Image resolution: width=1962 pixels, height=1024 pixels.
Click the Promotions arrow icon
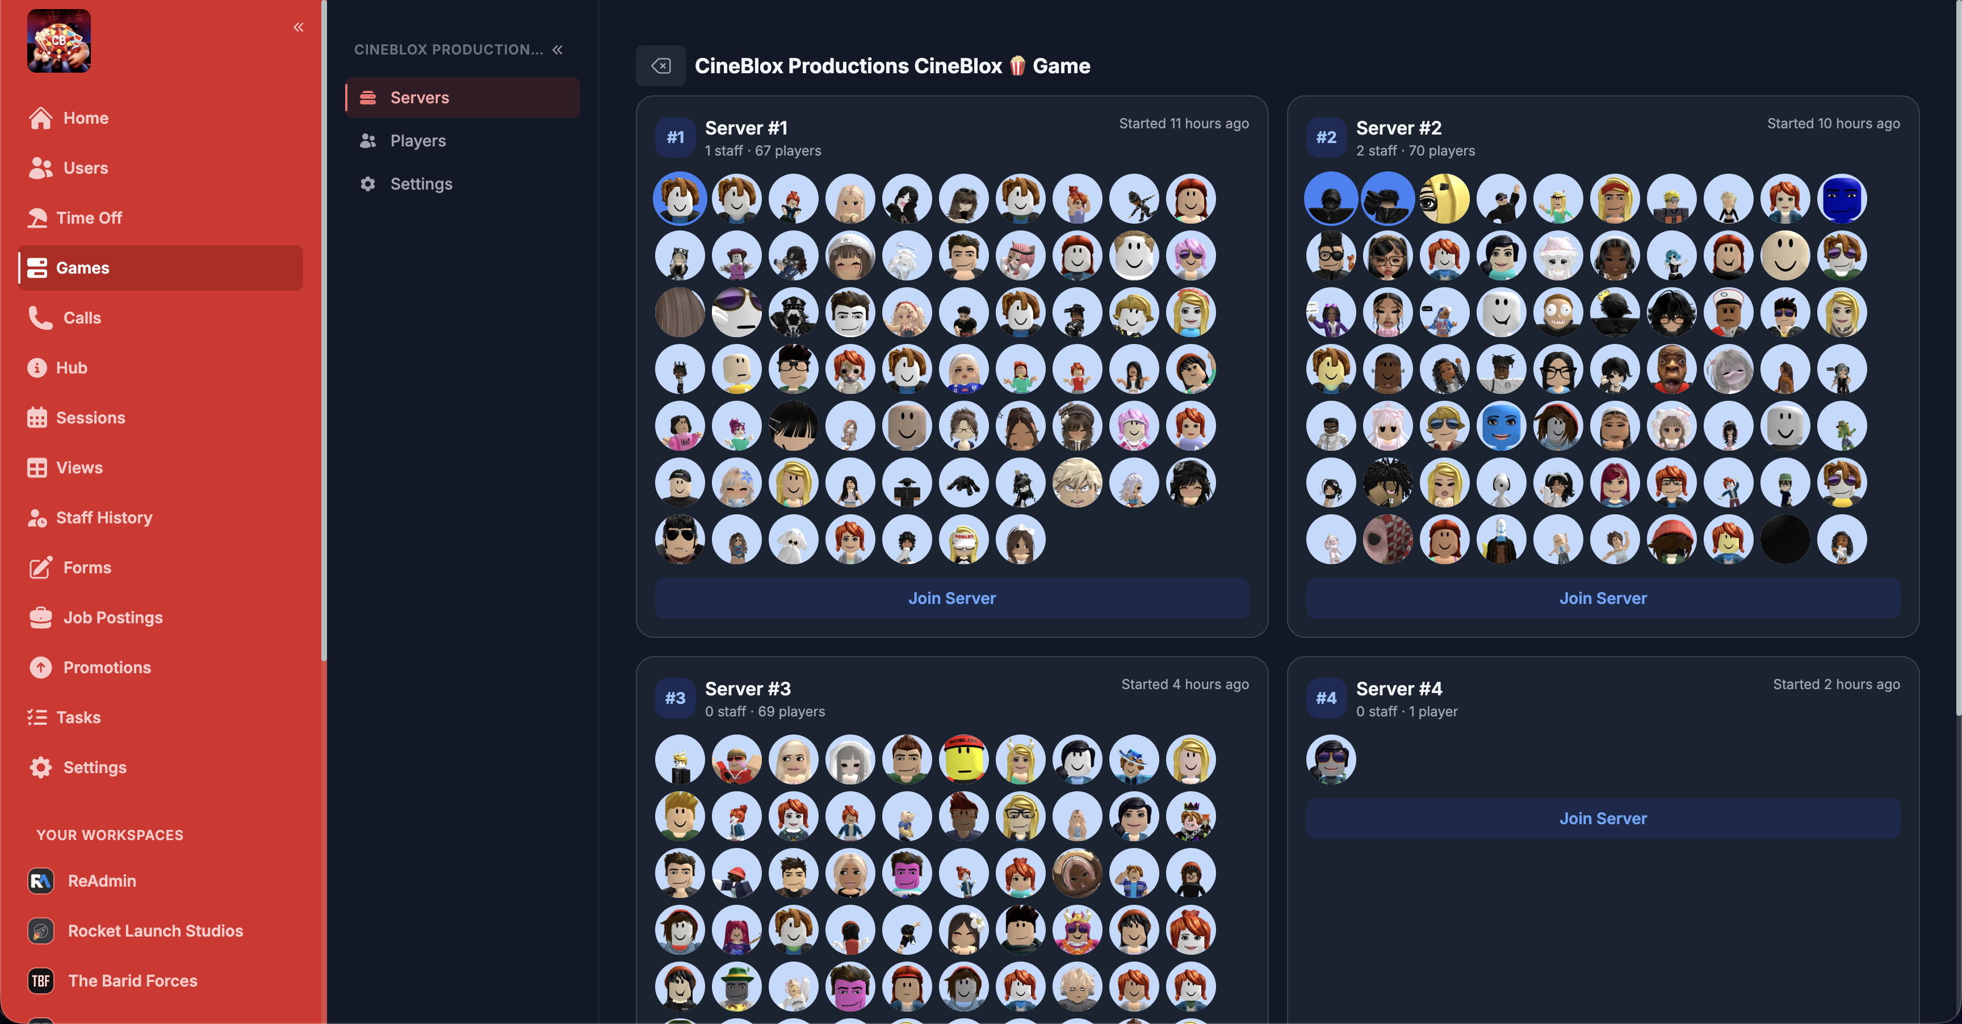40,668
